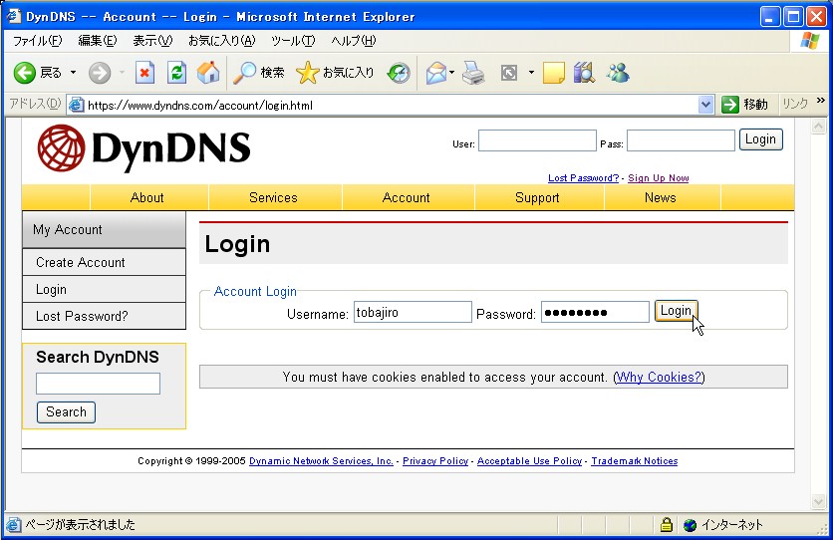Open the About navigation tab
The height and width of the screenshot is (540, 833).
point(147,197)
